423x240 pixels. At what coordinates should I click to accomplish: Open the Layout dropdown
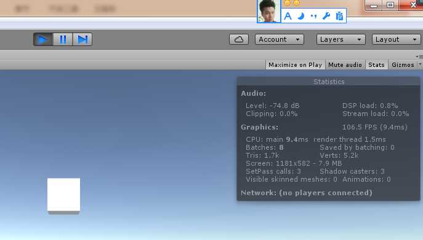point(397,39)
